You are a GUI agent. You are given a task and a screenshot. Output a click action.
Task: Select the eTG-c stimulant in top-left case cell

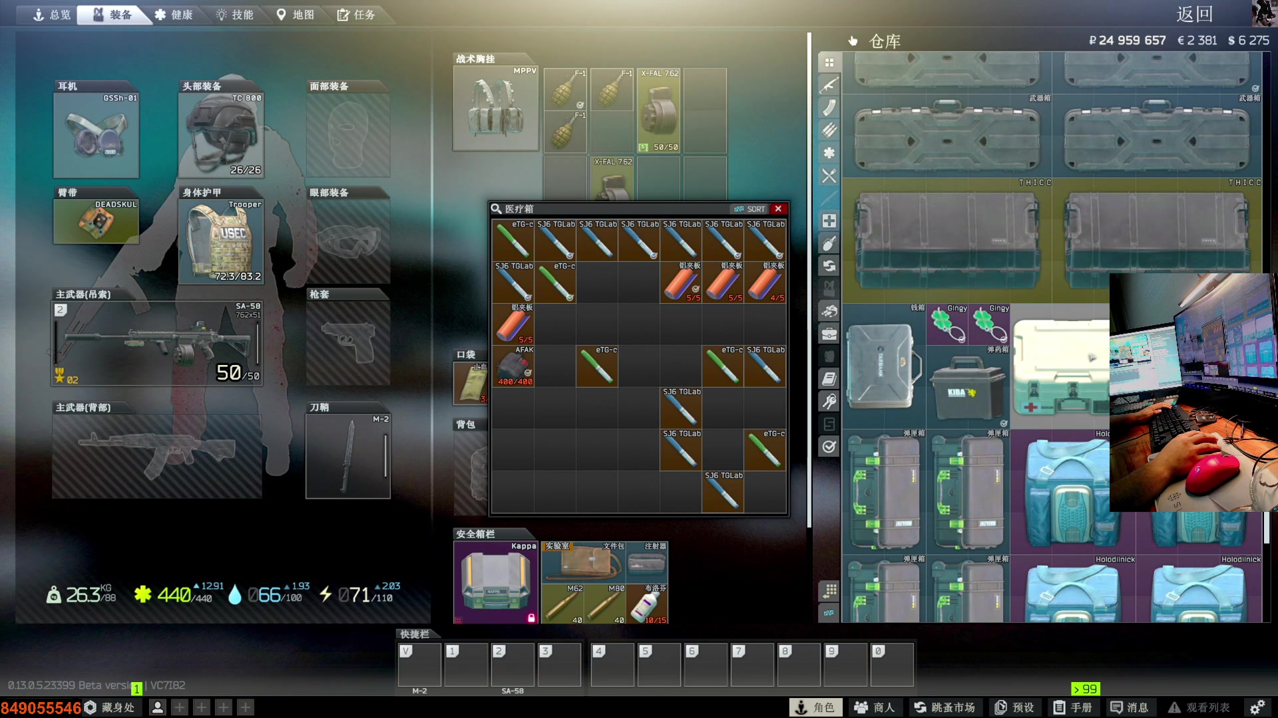(513, 240)
